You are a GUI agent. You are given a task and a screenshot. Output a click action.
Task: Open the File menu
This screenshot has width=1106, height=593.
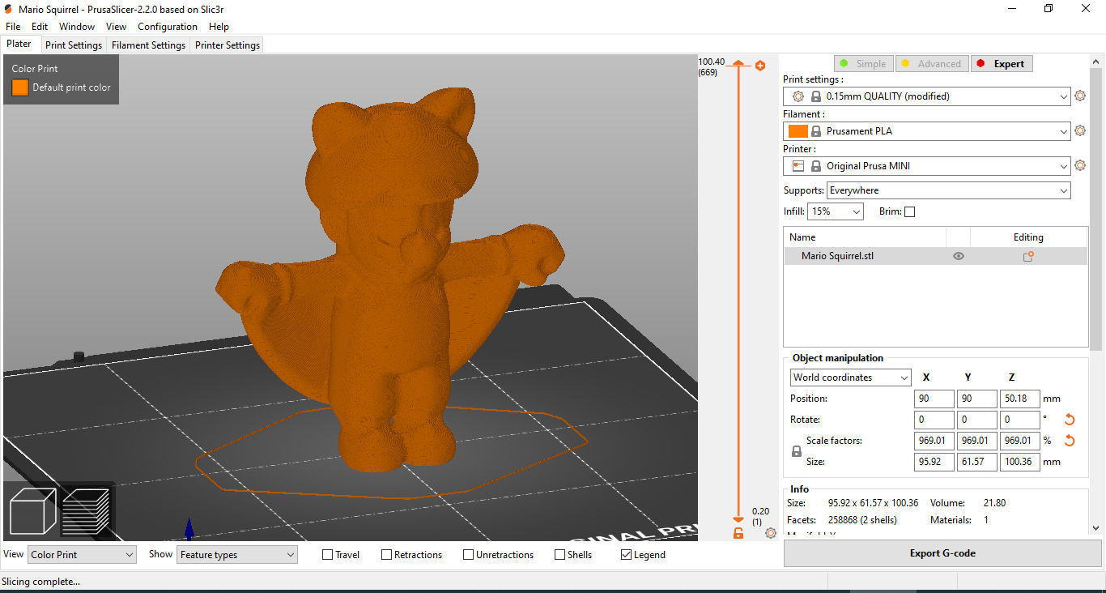coord(13,27)
